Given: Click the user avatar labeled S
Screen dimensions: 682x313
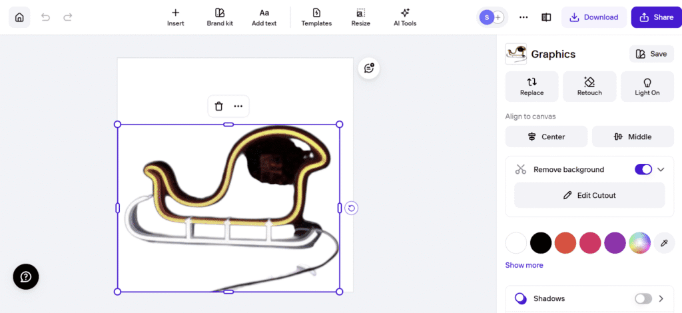Looking at the screenshot, I should point(486,17).
